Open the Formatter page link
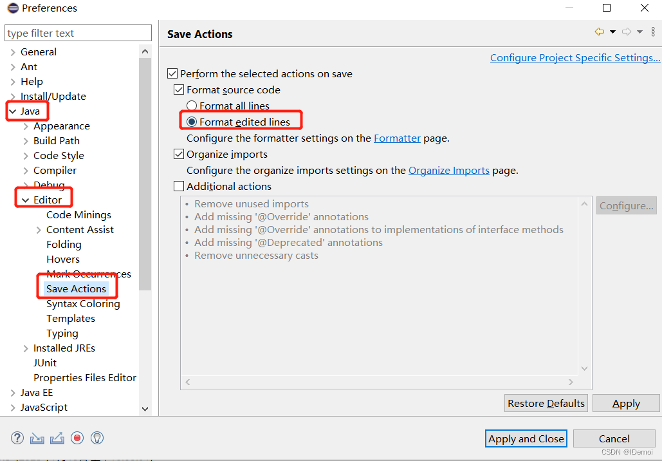Viewport: 662px width, 461px height. coord(397,138)
